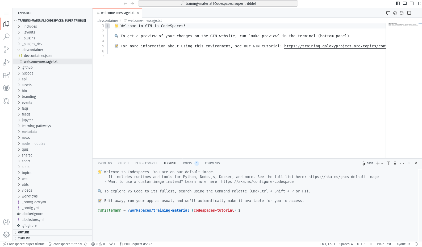Open Explorer views and more actions
This screenshot has width=422, height=247.
(86, 13)
